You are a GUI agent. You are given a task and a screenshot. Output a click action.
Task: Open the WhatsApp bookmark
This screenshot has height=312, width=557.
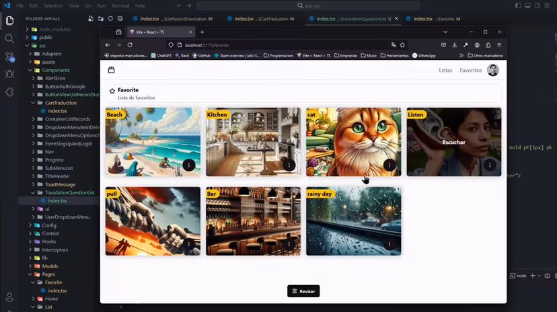424,55
